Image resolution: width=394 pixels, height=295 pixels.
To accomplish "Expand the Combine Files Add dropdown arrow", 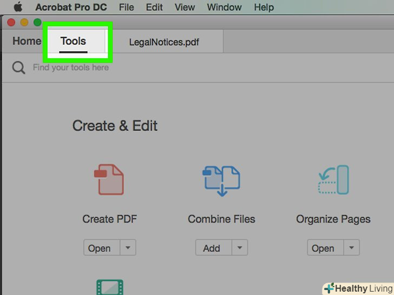I will (x=240, y=247).
